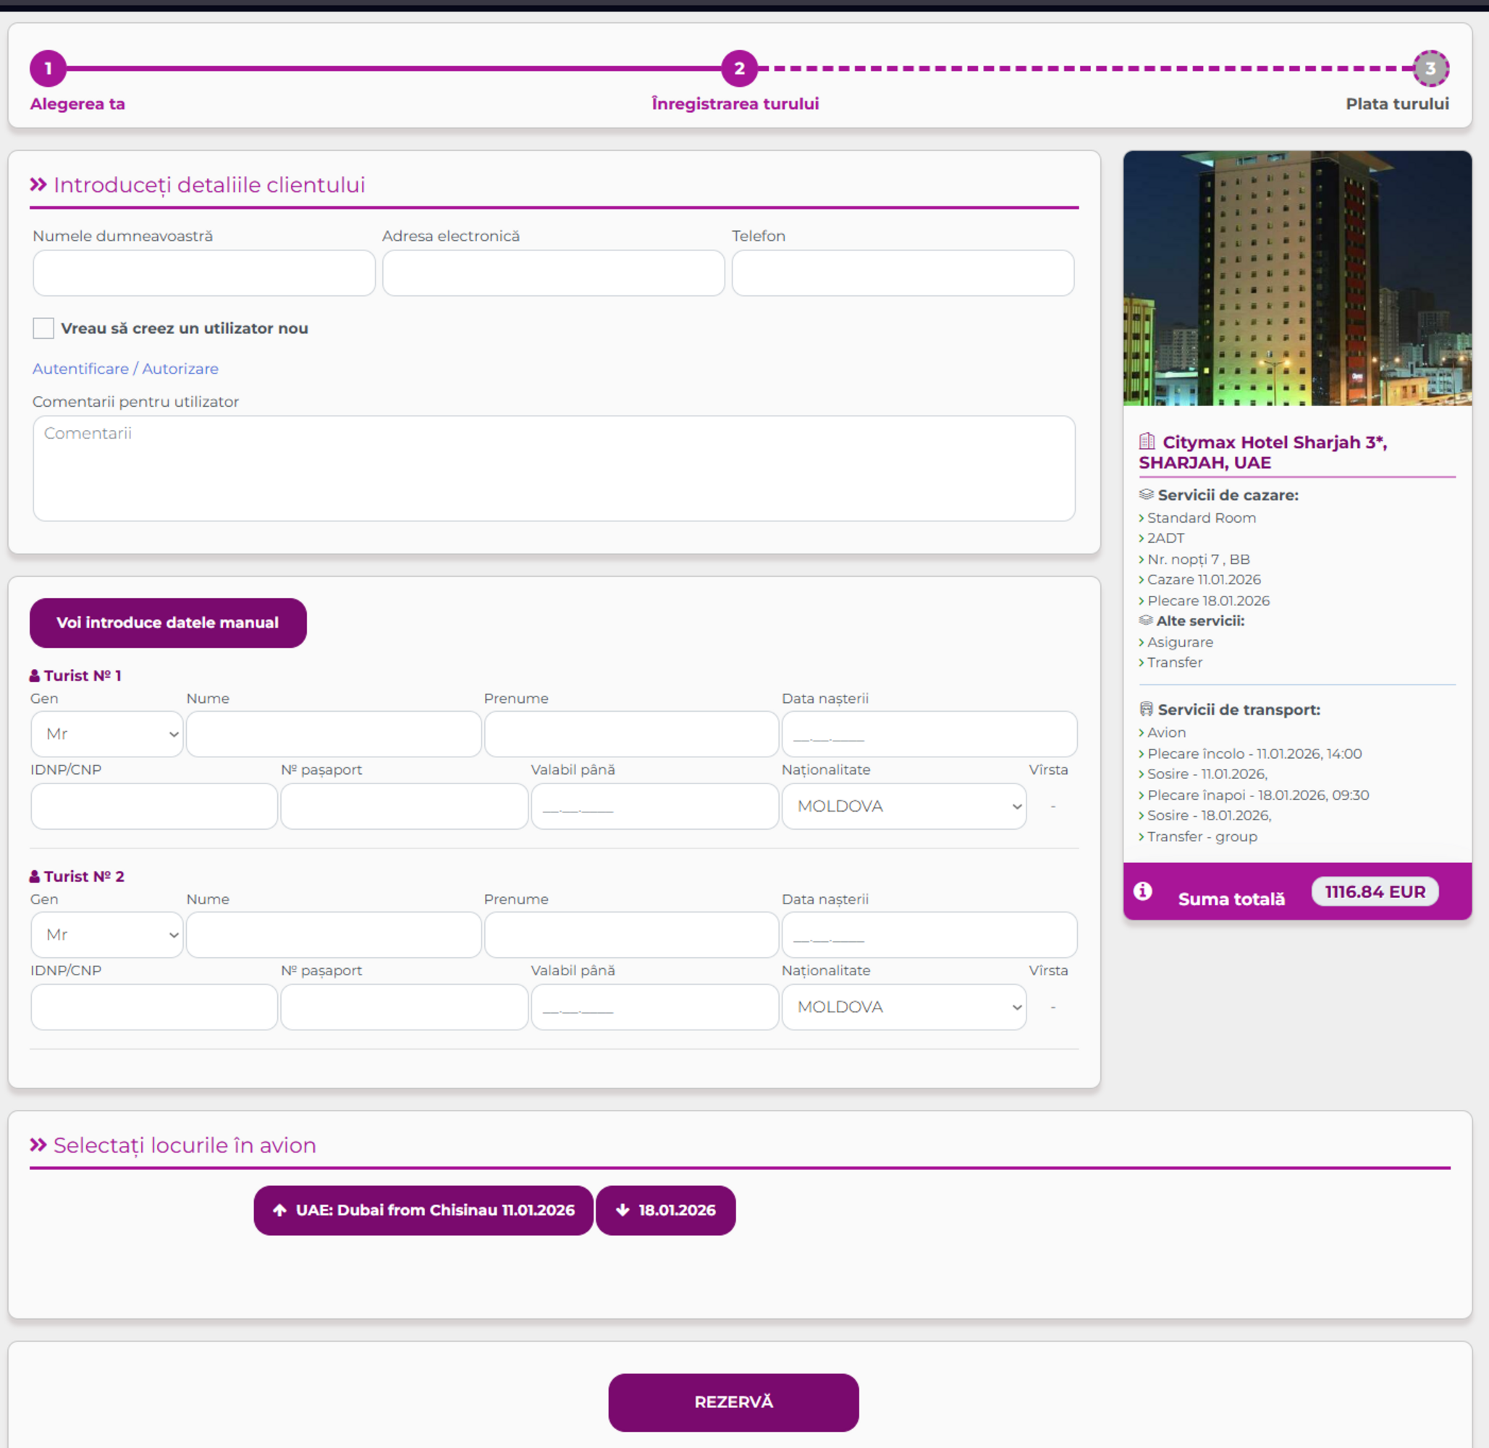Click the person icon next to Turist № 1
Viewport: 1489px width, 1448px height.
[34, 675]
